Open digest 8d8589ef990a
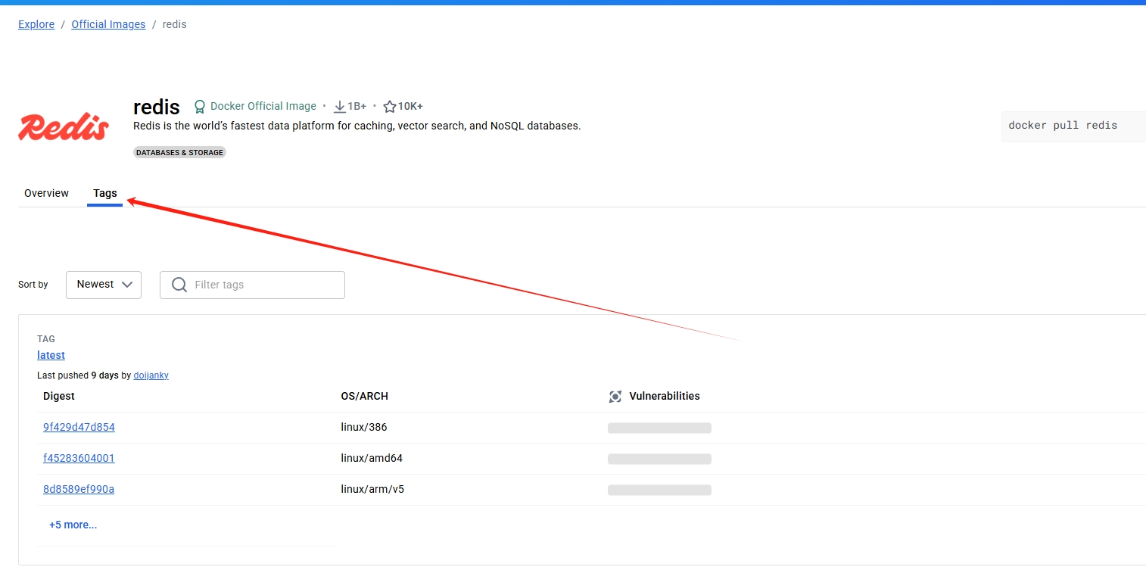 click(x=79, y=489)
